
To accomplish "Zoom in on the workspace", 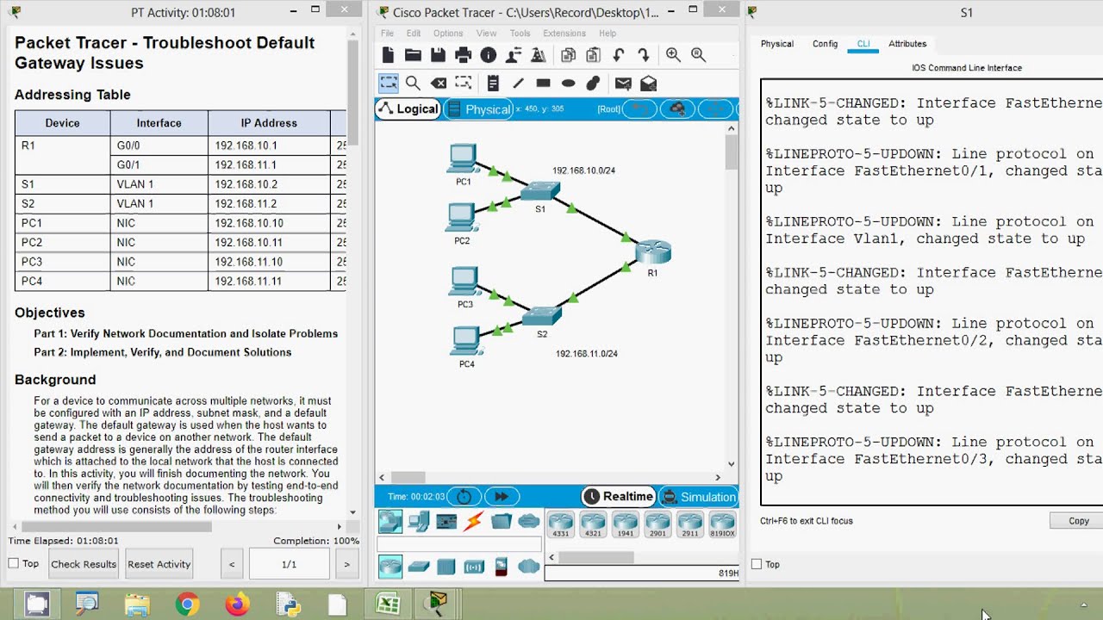I will coord(673,55).
